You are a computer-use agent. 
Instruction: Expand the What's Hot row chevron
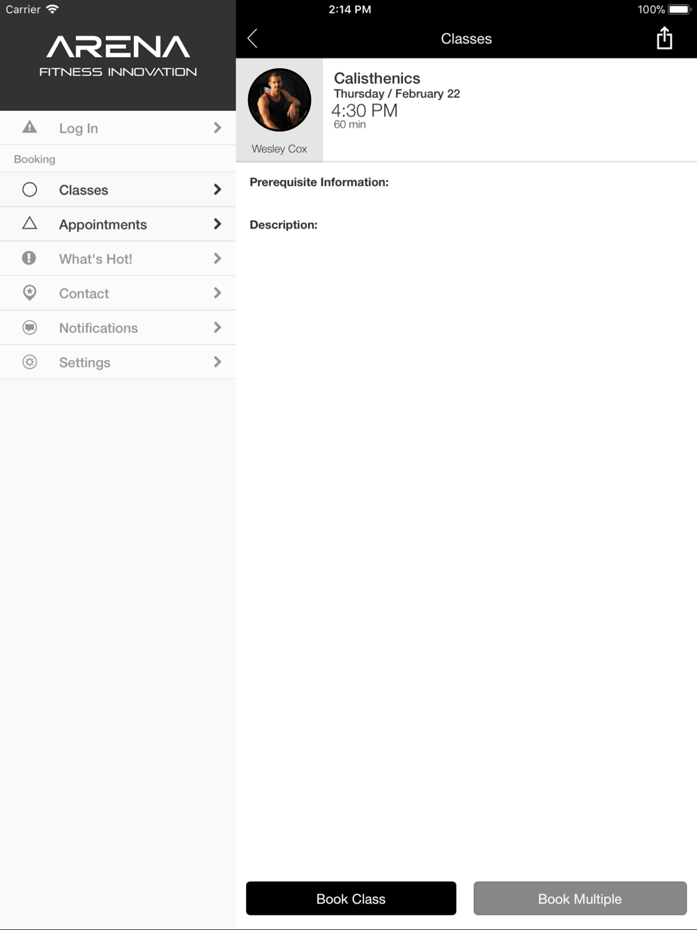tap(217, 259)
